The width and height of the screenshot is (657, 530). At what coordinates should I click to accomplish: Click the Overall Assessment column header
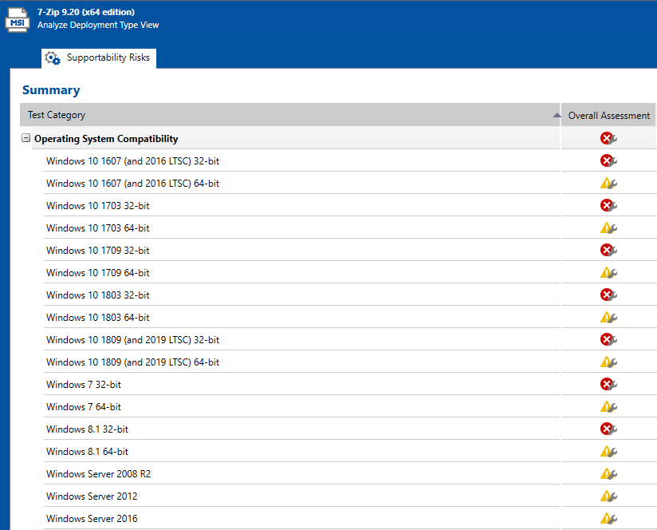(608, 116)
